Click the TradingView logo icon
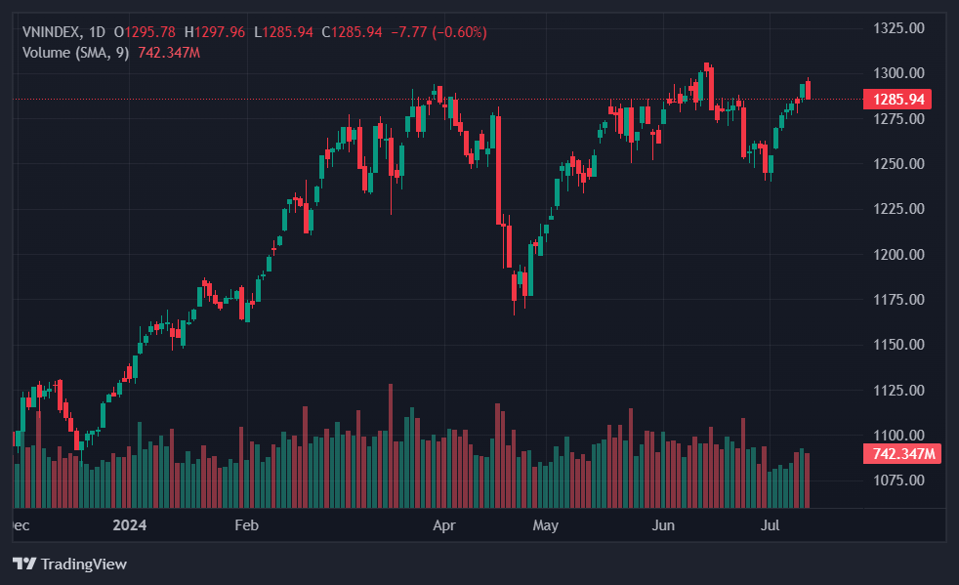Viewport: 959px width, 585px height. pyautogui.click(x=23, y=564)
